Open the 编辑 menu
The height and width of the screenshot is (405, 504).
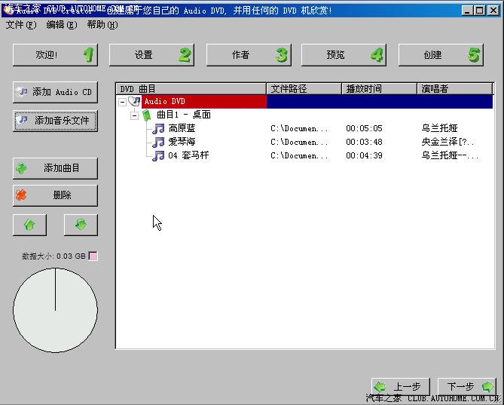pyautogui.click(x=61, y=24)
